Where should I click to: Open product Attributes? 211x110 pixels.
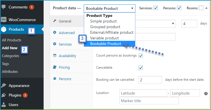tap(10, 71)
